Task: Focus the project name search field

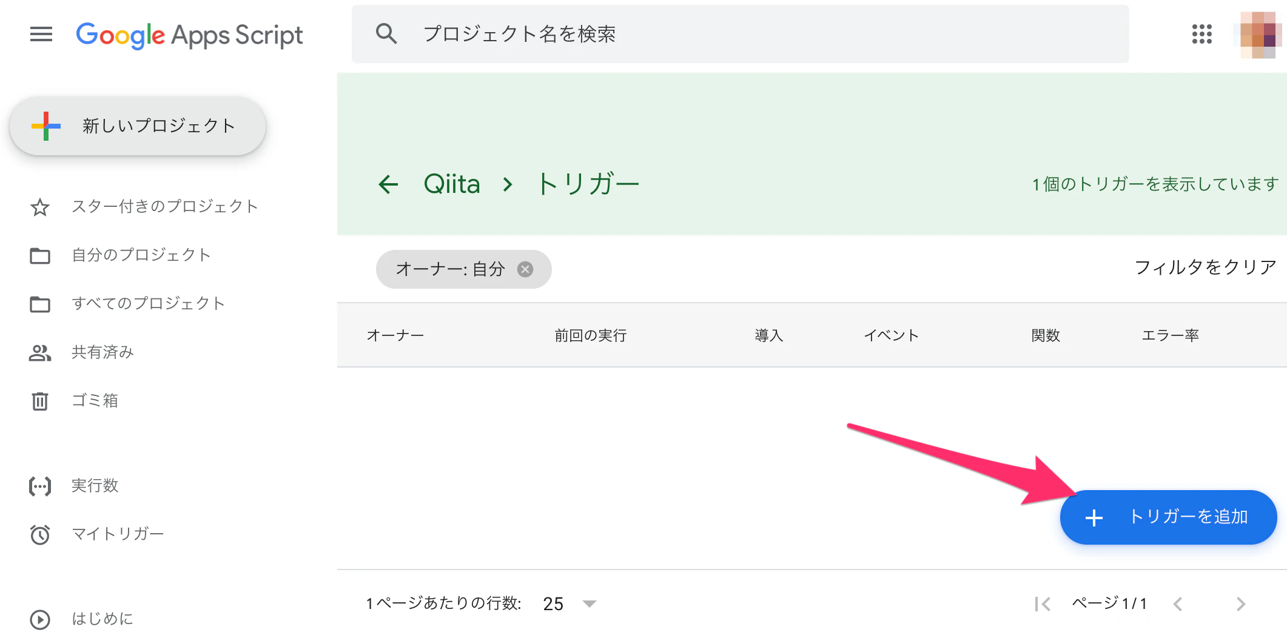Action: (740, 34)
